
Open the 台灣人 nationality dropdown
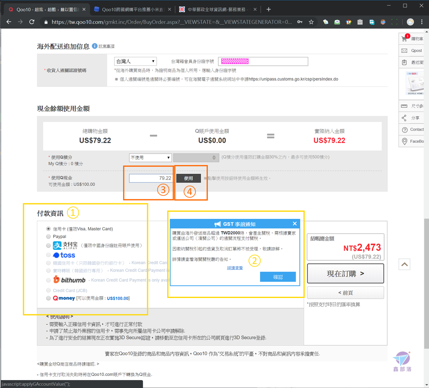pyautogui.click(x=135, y=61)
